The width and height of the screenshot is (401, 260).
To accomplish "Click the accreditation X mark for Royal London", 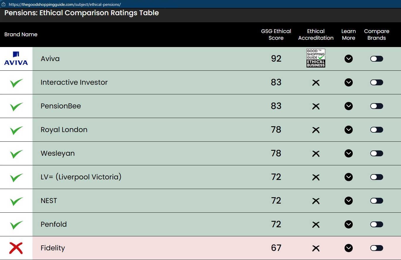I will [316, 130].
